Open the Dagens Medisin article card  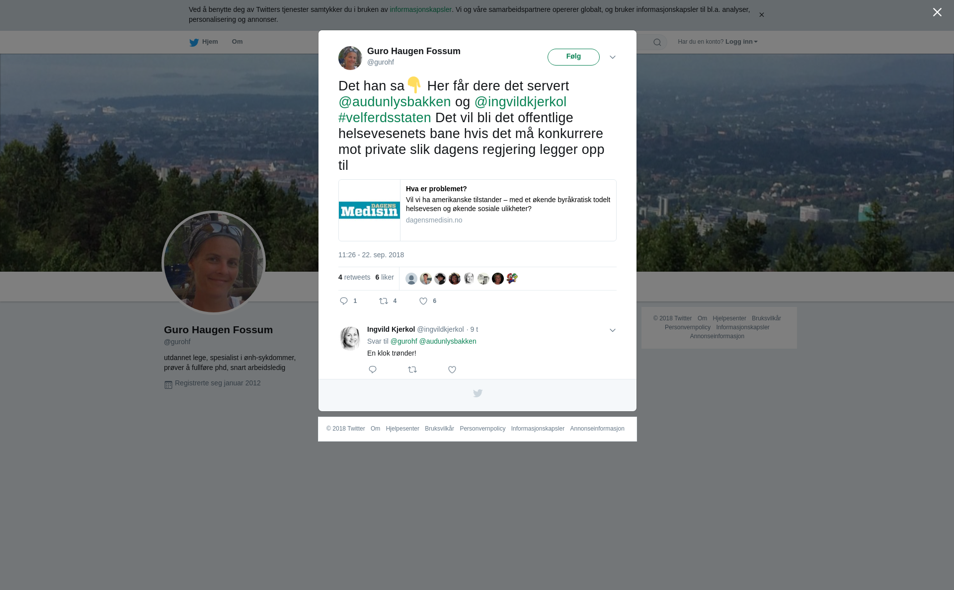pyautogui.click(x=477, y=211)
